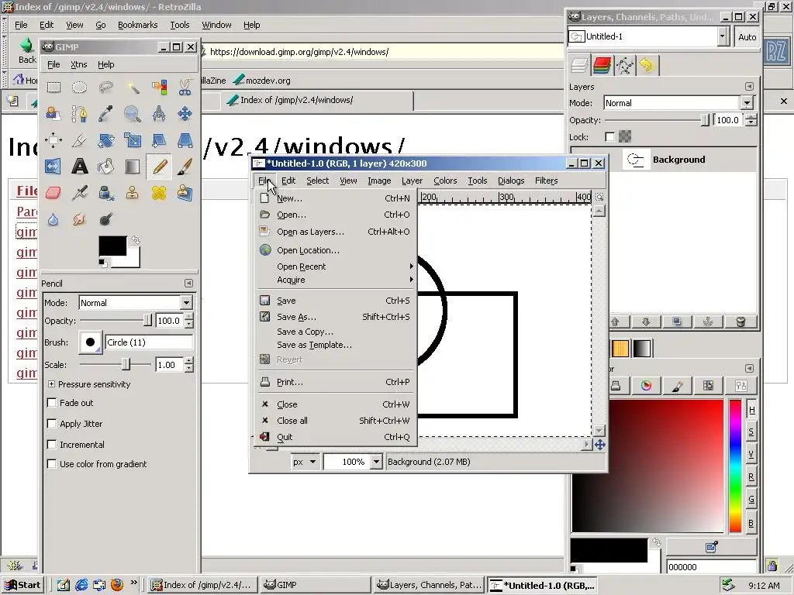Expand the Pressure sensitivity options
794x595 pixels.
point(51,384)
